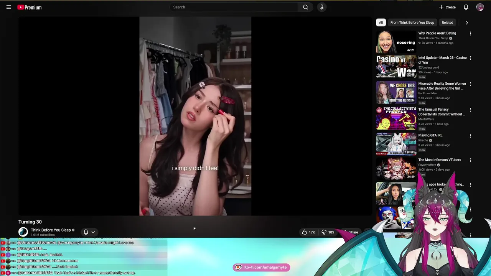
Task: Open MentisWave channel name
Action: tap(426, 119)
